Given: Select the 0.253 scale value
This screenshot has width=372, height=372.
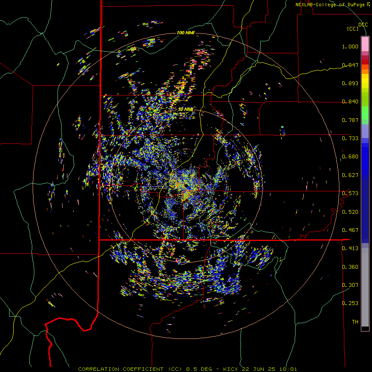Looking at the screenshot, I should click(350, 303).
